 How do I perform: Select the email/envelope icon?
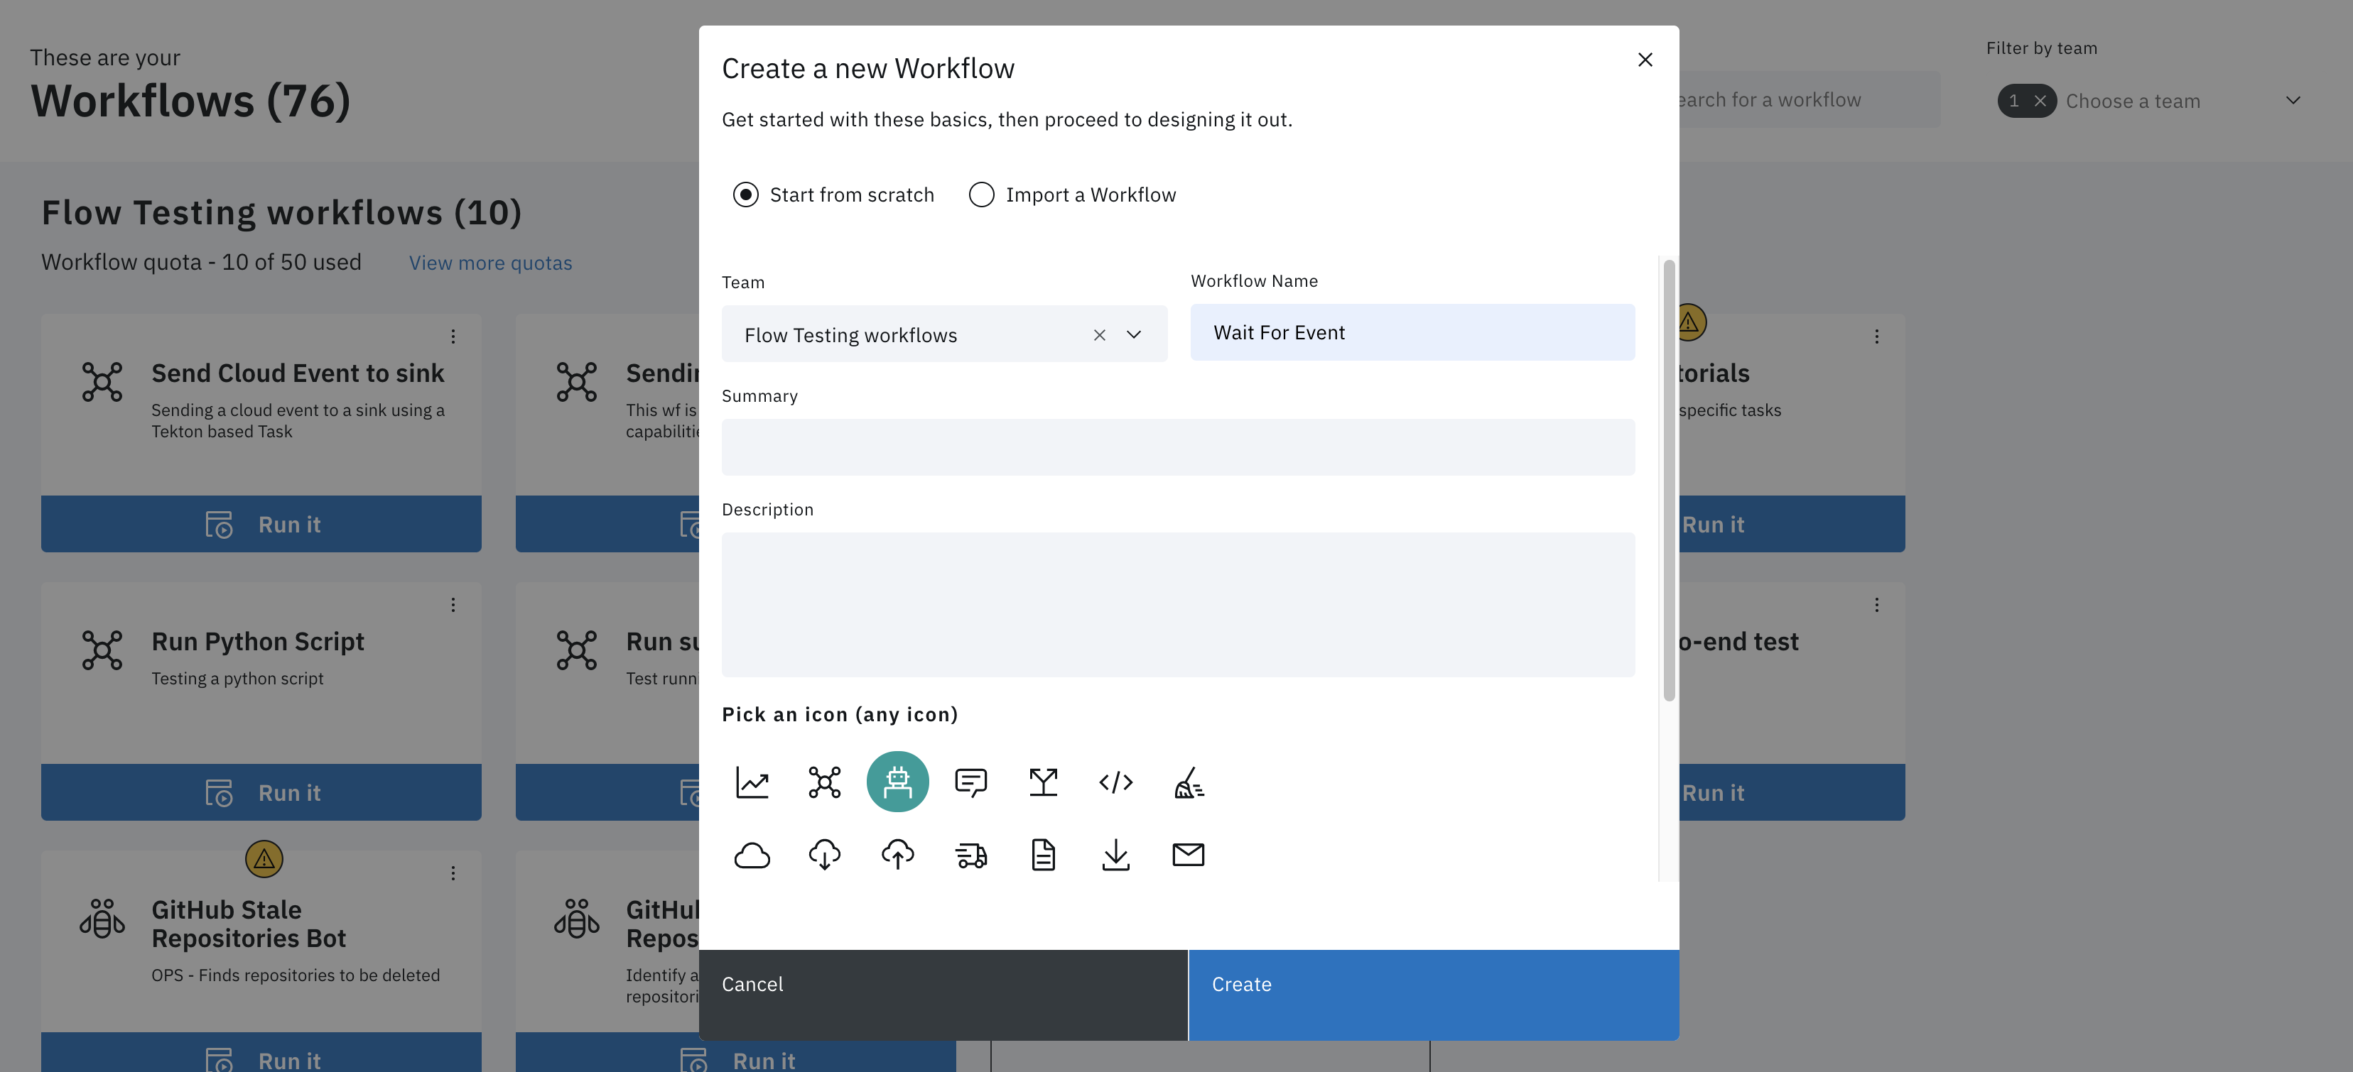point(1187,853)
